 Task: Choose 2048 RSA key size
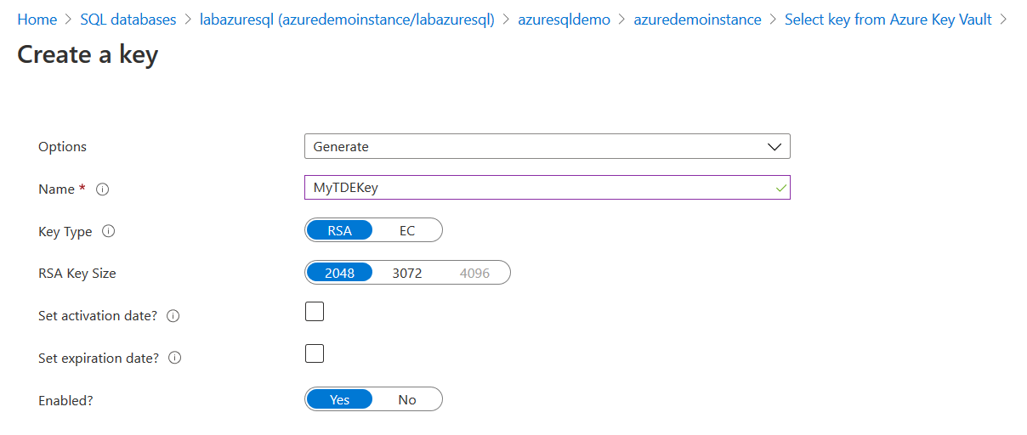(339, 273)
